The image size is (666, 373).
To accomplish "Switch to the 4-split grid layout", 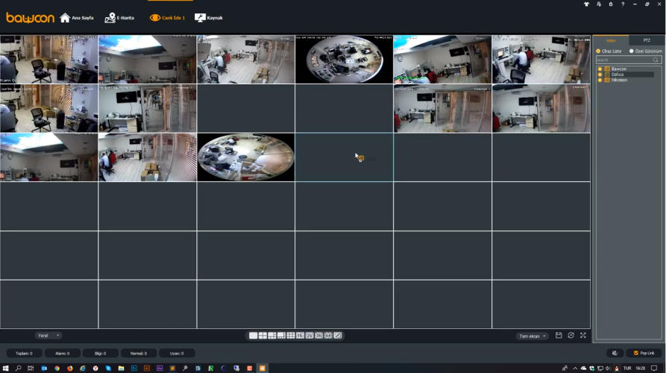I will (x=263, y=336).
